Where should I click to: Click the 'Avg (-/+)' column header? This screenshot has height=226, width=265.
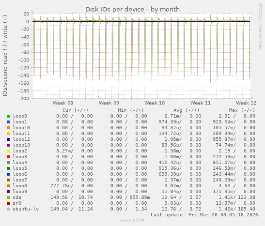pos(187,110)
